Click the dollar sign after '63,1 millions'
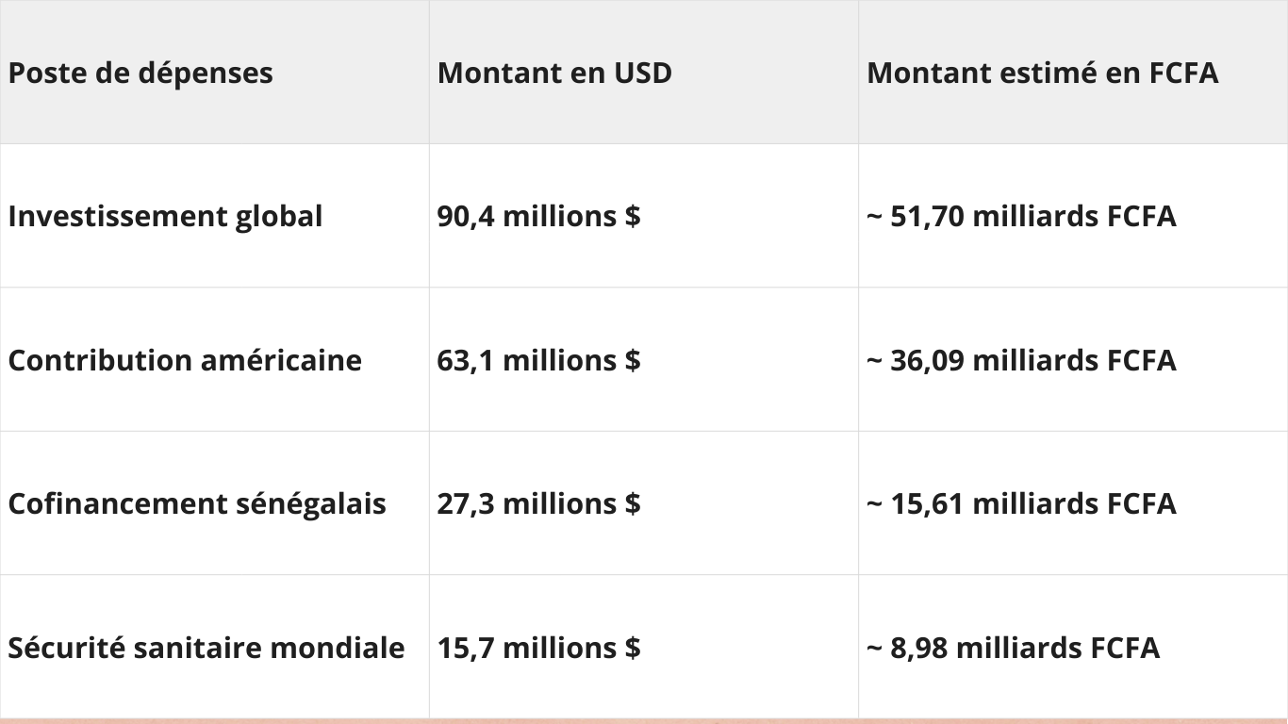 [x=632, y=361]
